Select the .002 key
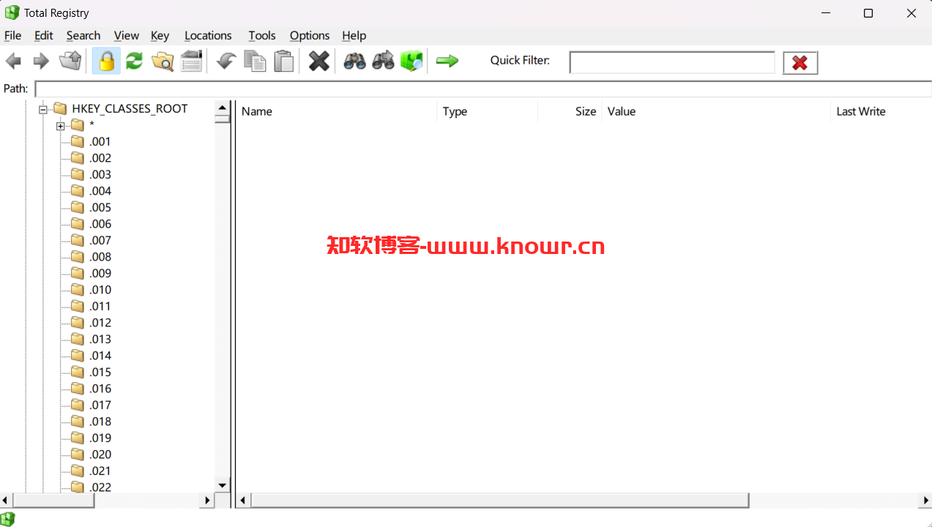 100,158
